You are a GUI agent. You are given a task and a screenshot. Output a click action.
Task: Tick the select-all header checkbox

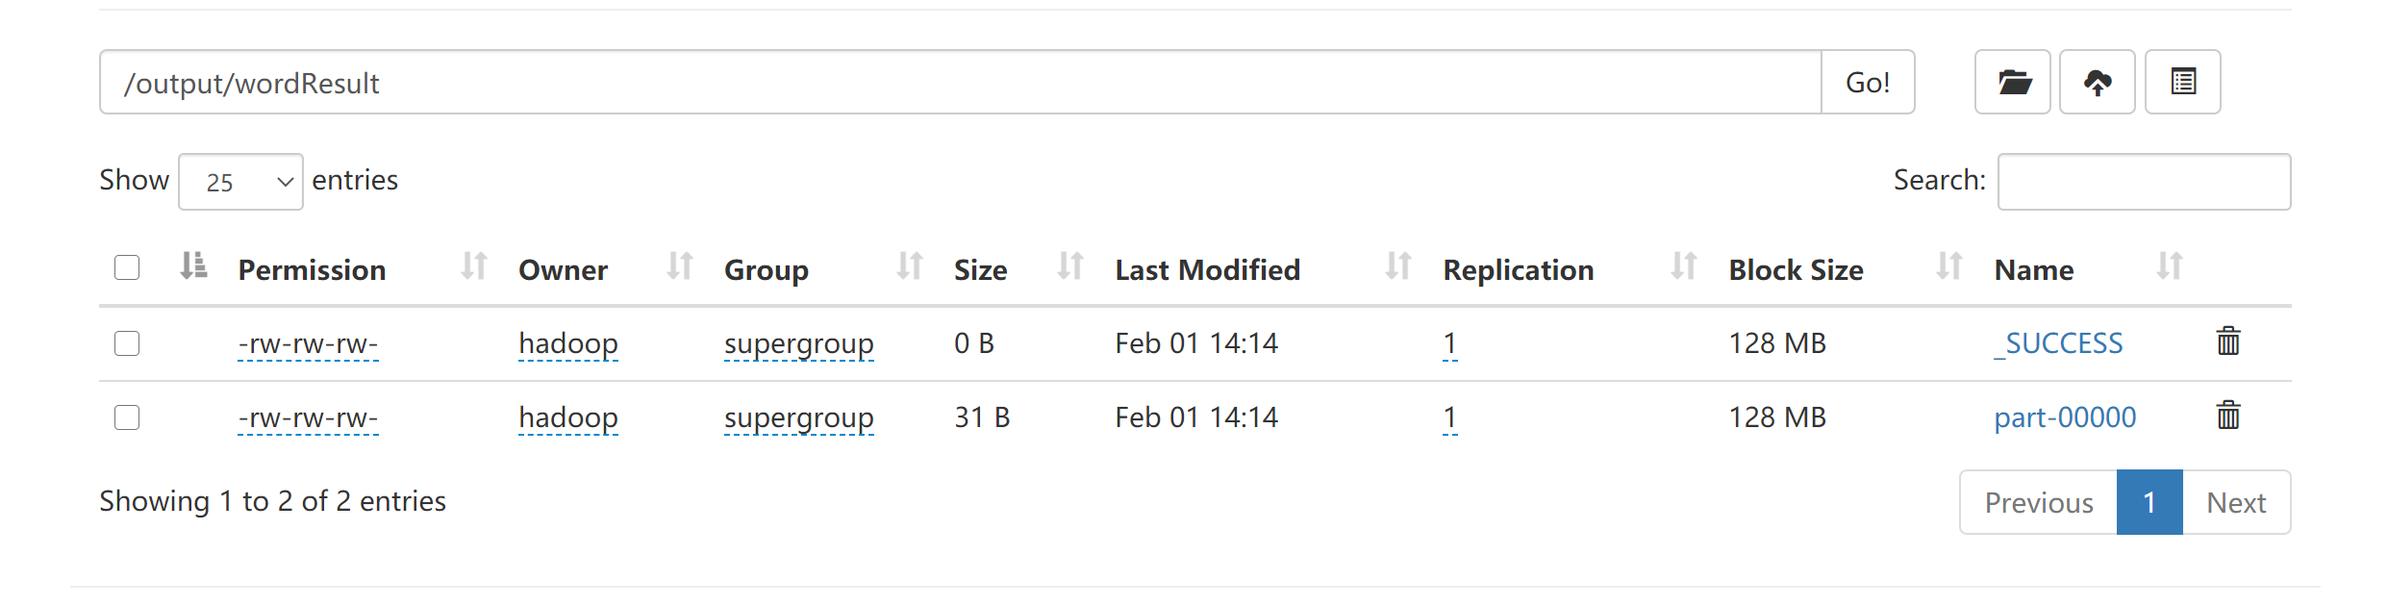tap(127, 267)
